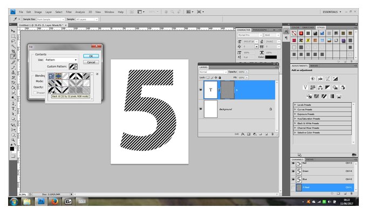Click the Threshold adjustment icon

point(324,96)
